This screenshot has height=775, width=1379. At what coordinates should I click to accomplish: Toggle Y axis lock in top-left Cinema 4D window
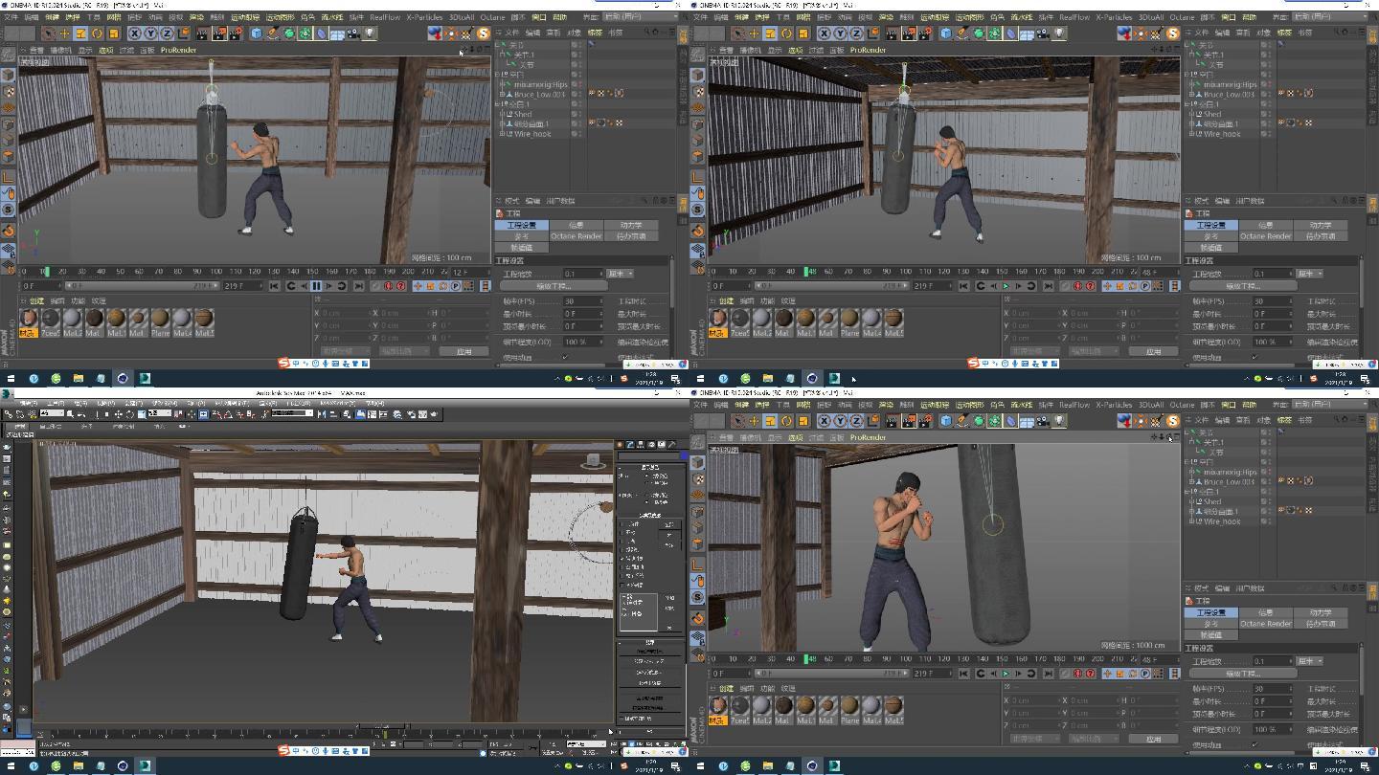click(150, 33)
